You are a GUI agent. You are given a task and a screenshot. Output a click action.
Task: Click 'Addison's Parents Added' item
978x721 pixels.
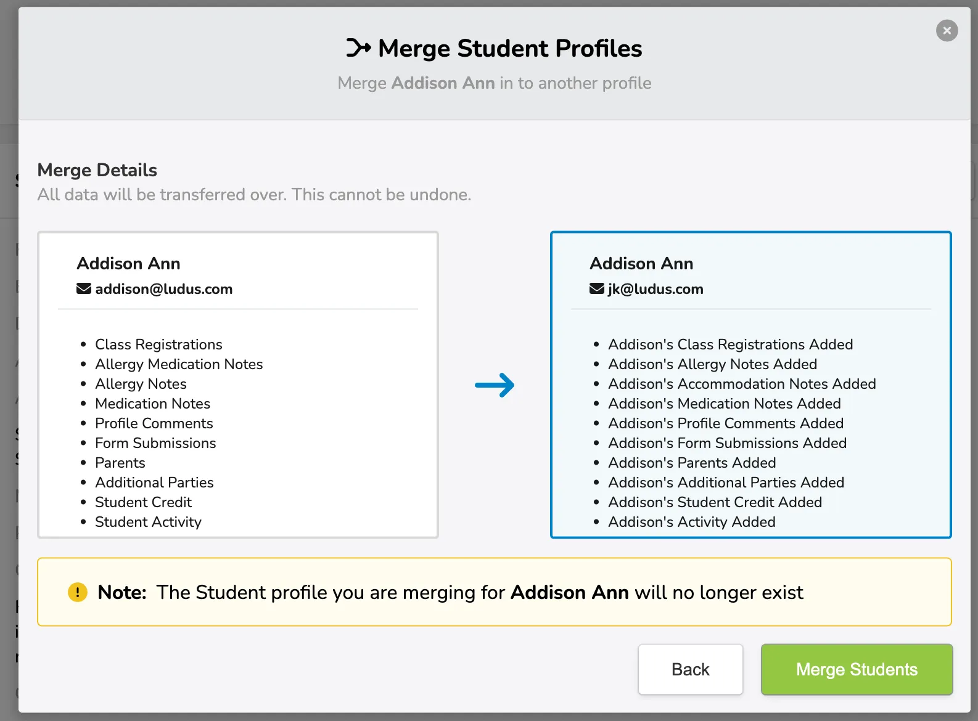pos(692,463)
